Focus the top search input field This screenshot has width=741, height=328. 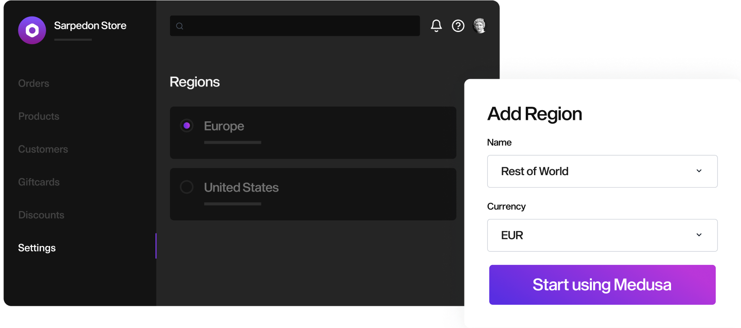(295, 26)
